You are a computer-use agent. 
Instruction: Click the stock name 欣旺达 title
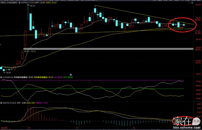5,5
